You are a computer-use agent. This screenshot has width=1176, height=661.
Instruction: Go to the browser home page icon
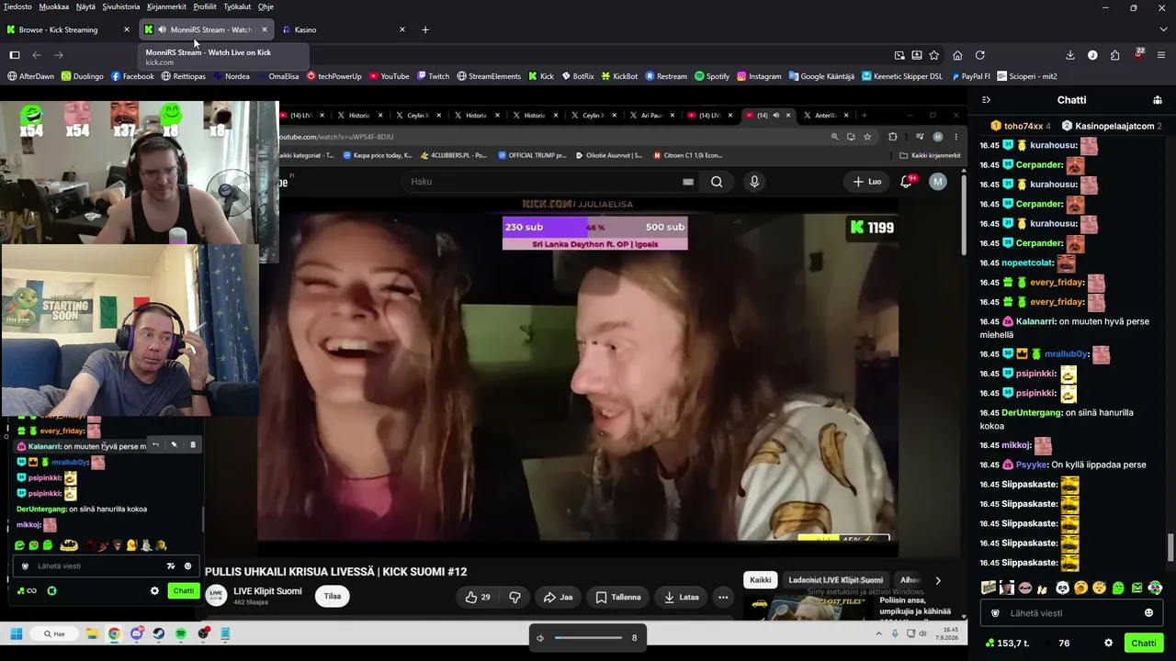click(x=957, y=55)
